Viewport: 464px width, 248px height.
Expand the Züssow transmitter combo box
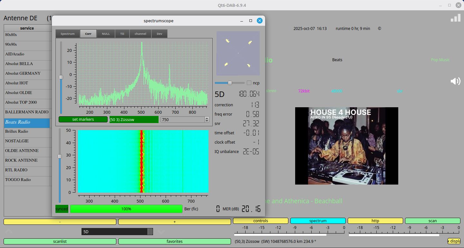point(134,119)
